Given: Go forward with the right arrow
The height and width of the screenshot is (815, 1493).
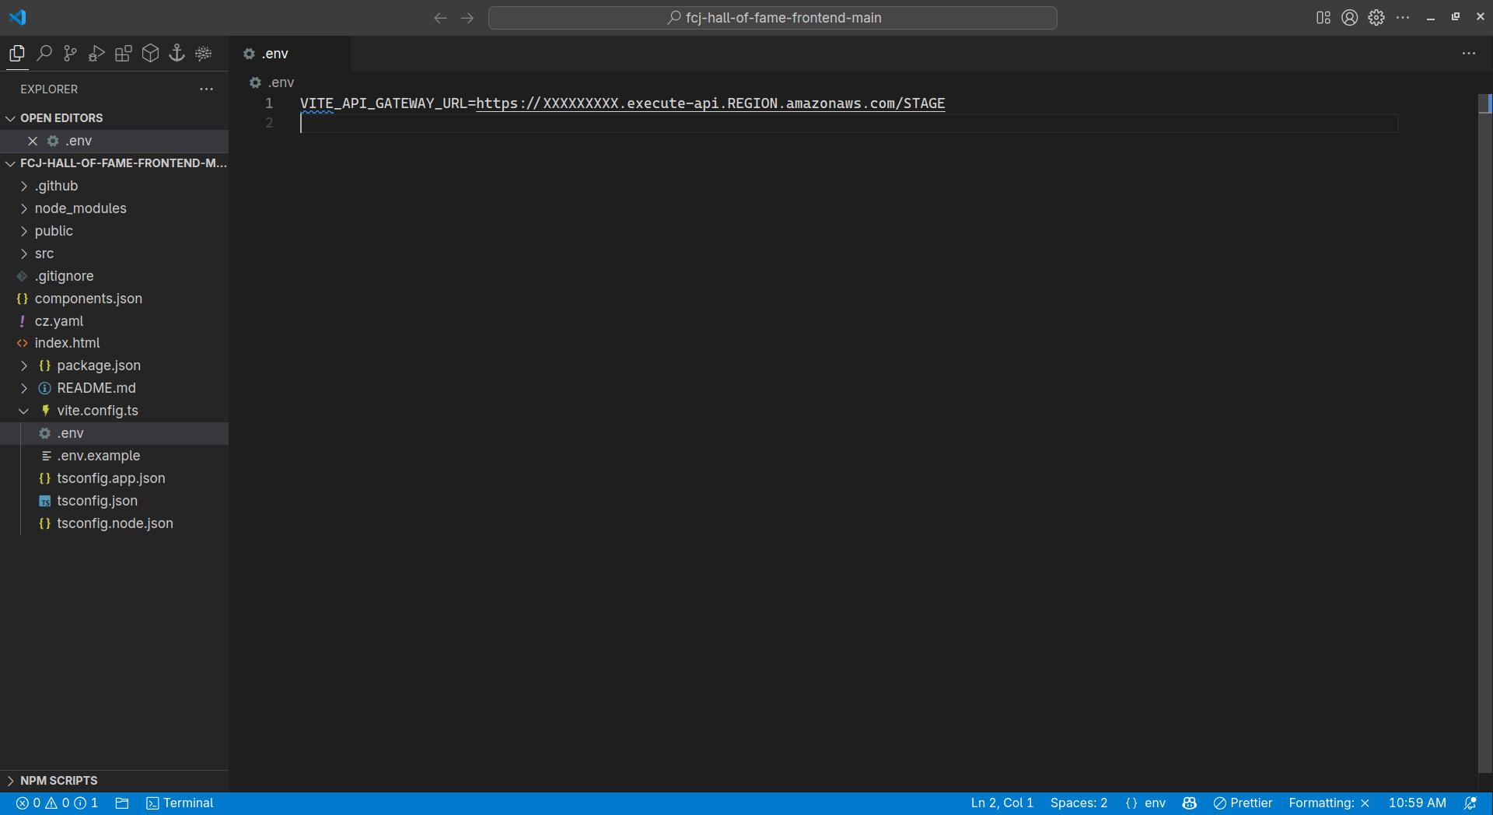Looking at the screenshot, I should click(x=467, y=18).
